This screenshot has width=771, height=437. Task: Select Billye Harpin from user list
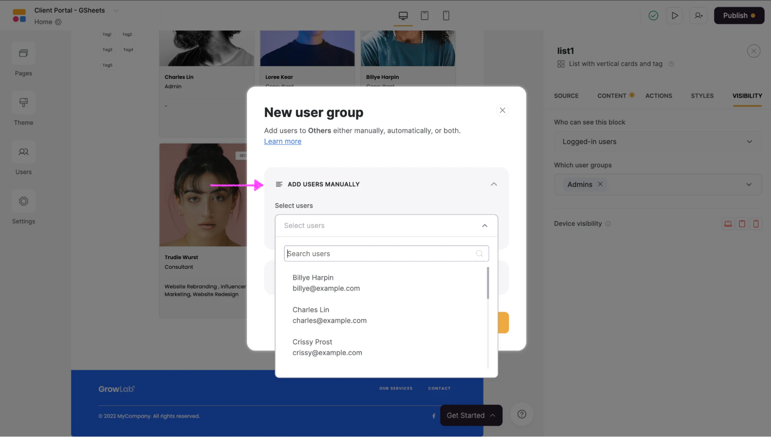(386, 283)
